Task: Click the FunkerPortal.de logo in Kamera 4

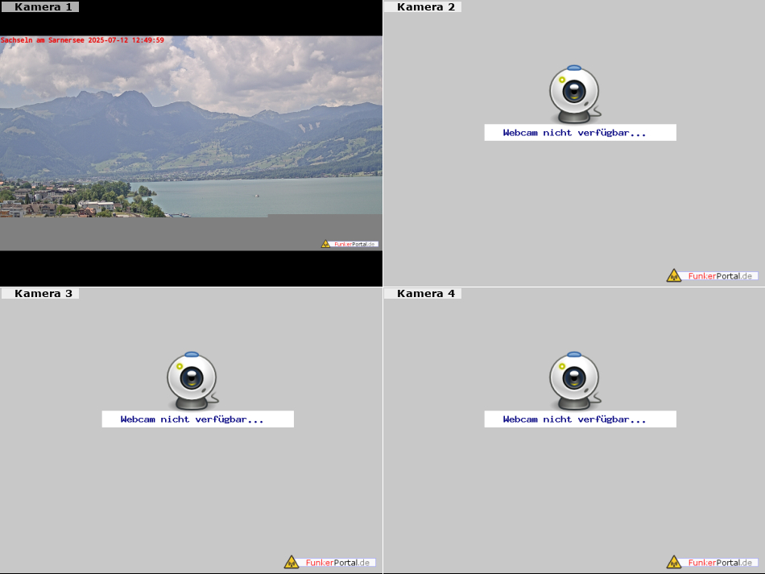Action: pyautogui.click(x=712, y=562)
